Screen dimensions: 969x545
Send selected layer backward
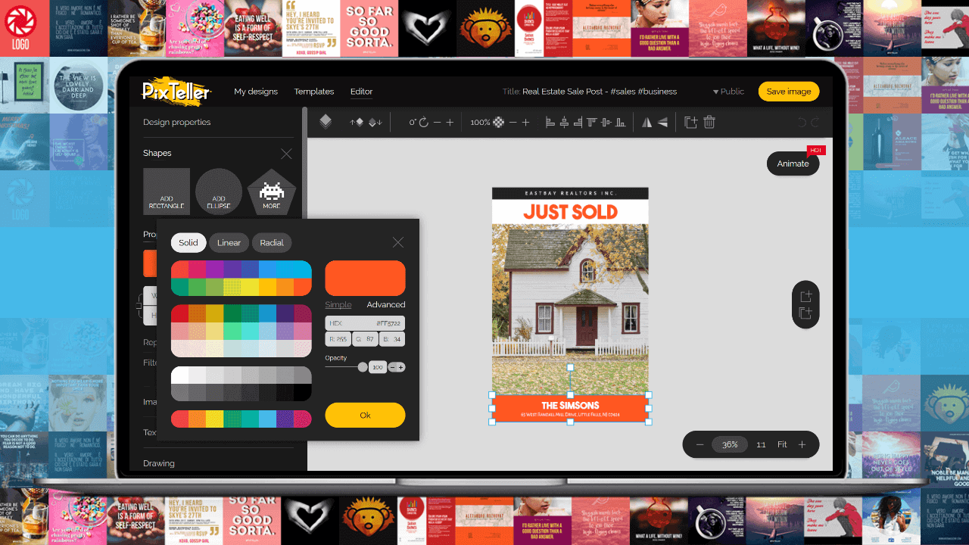coord(375,122)
